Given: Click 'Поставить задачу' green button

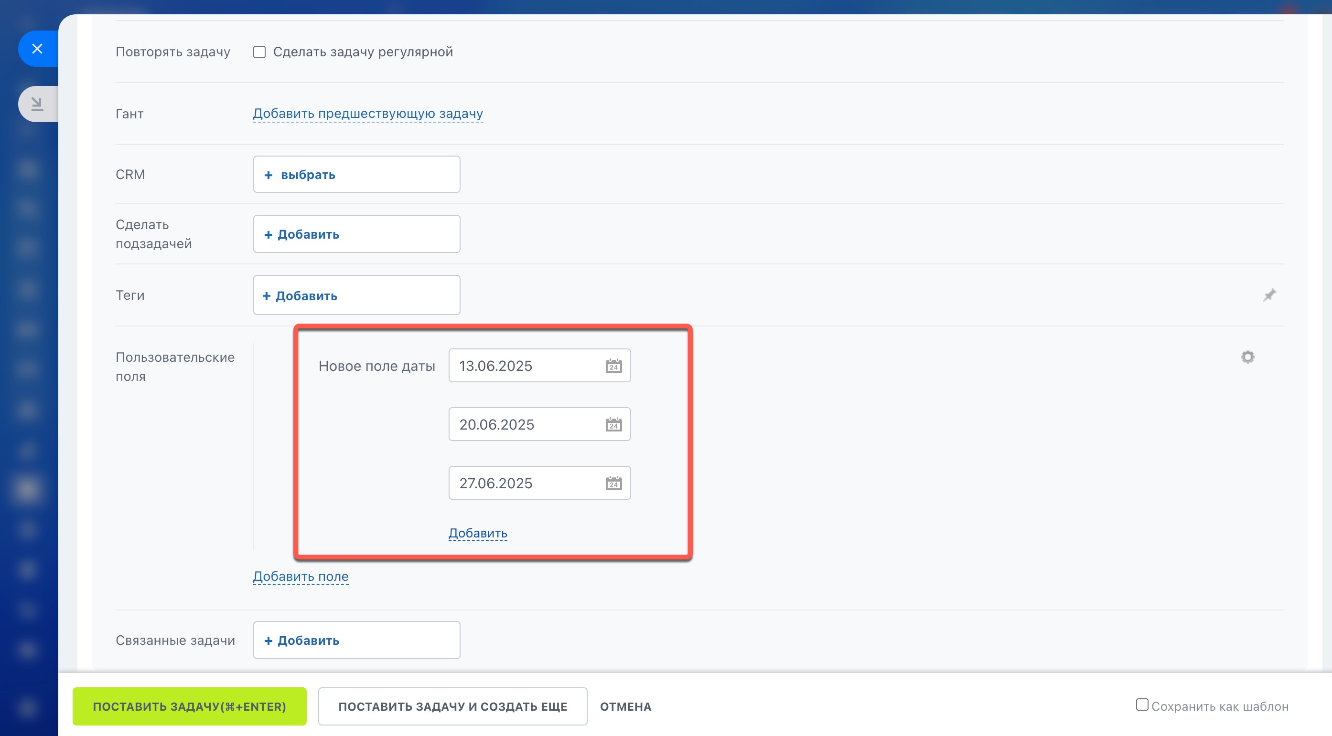Looking at the screenshot, I should (189, 706).
